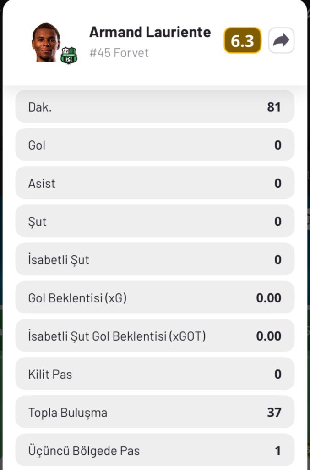Tap the Kilit Pas stat row

[155, 374]
